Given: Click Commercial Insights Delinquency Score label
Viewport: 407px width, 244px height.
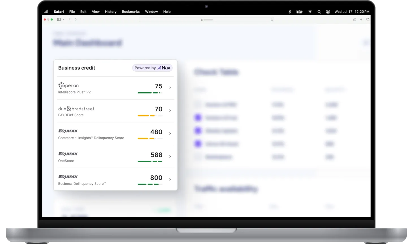Looking at the screenshot, I should coord(91,138).
